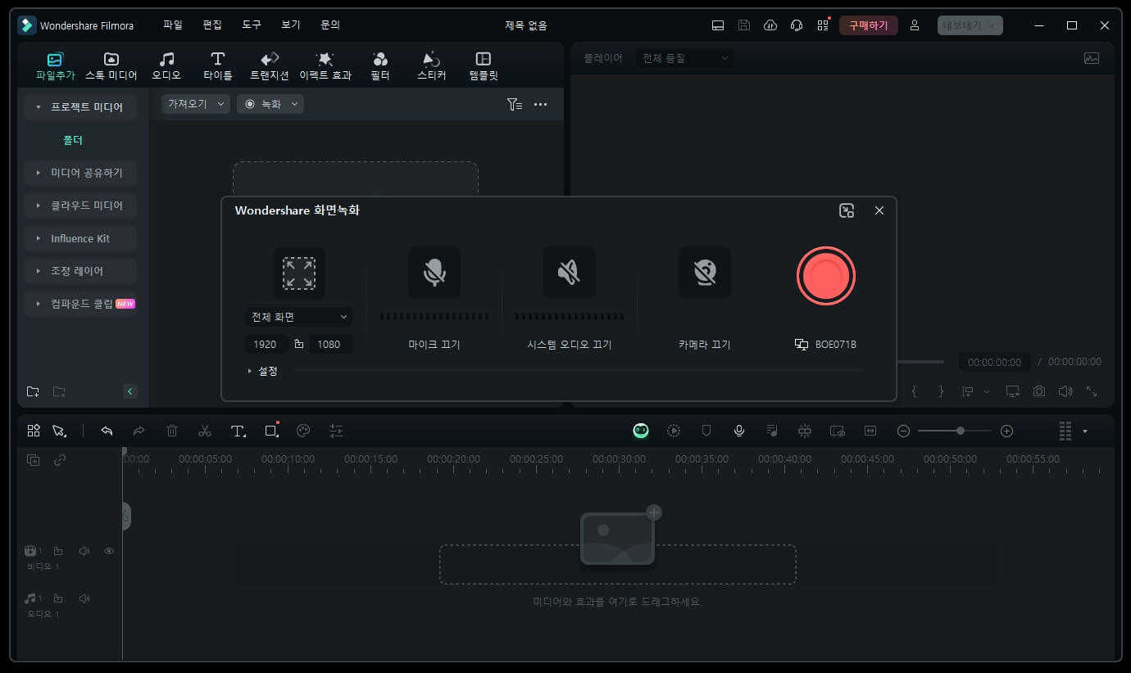Click the 내보내기 export button
1131x673 pixels.
point(970,25)
